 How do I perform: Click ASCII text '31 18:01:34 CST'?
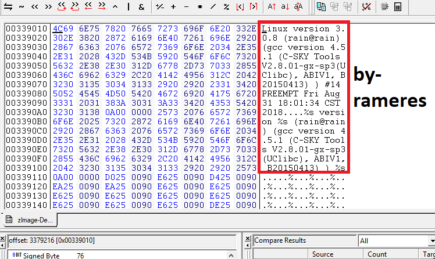[x=301, y=103]
